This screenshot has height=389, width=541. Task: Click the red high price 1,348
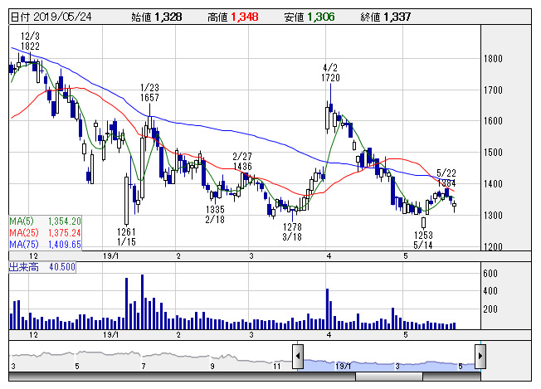(245, 17)
